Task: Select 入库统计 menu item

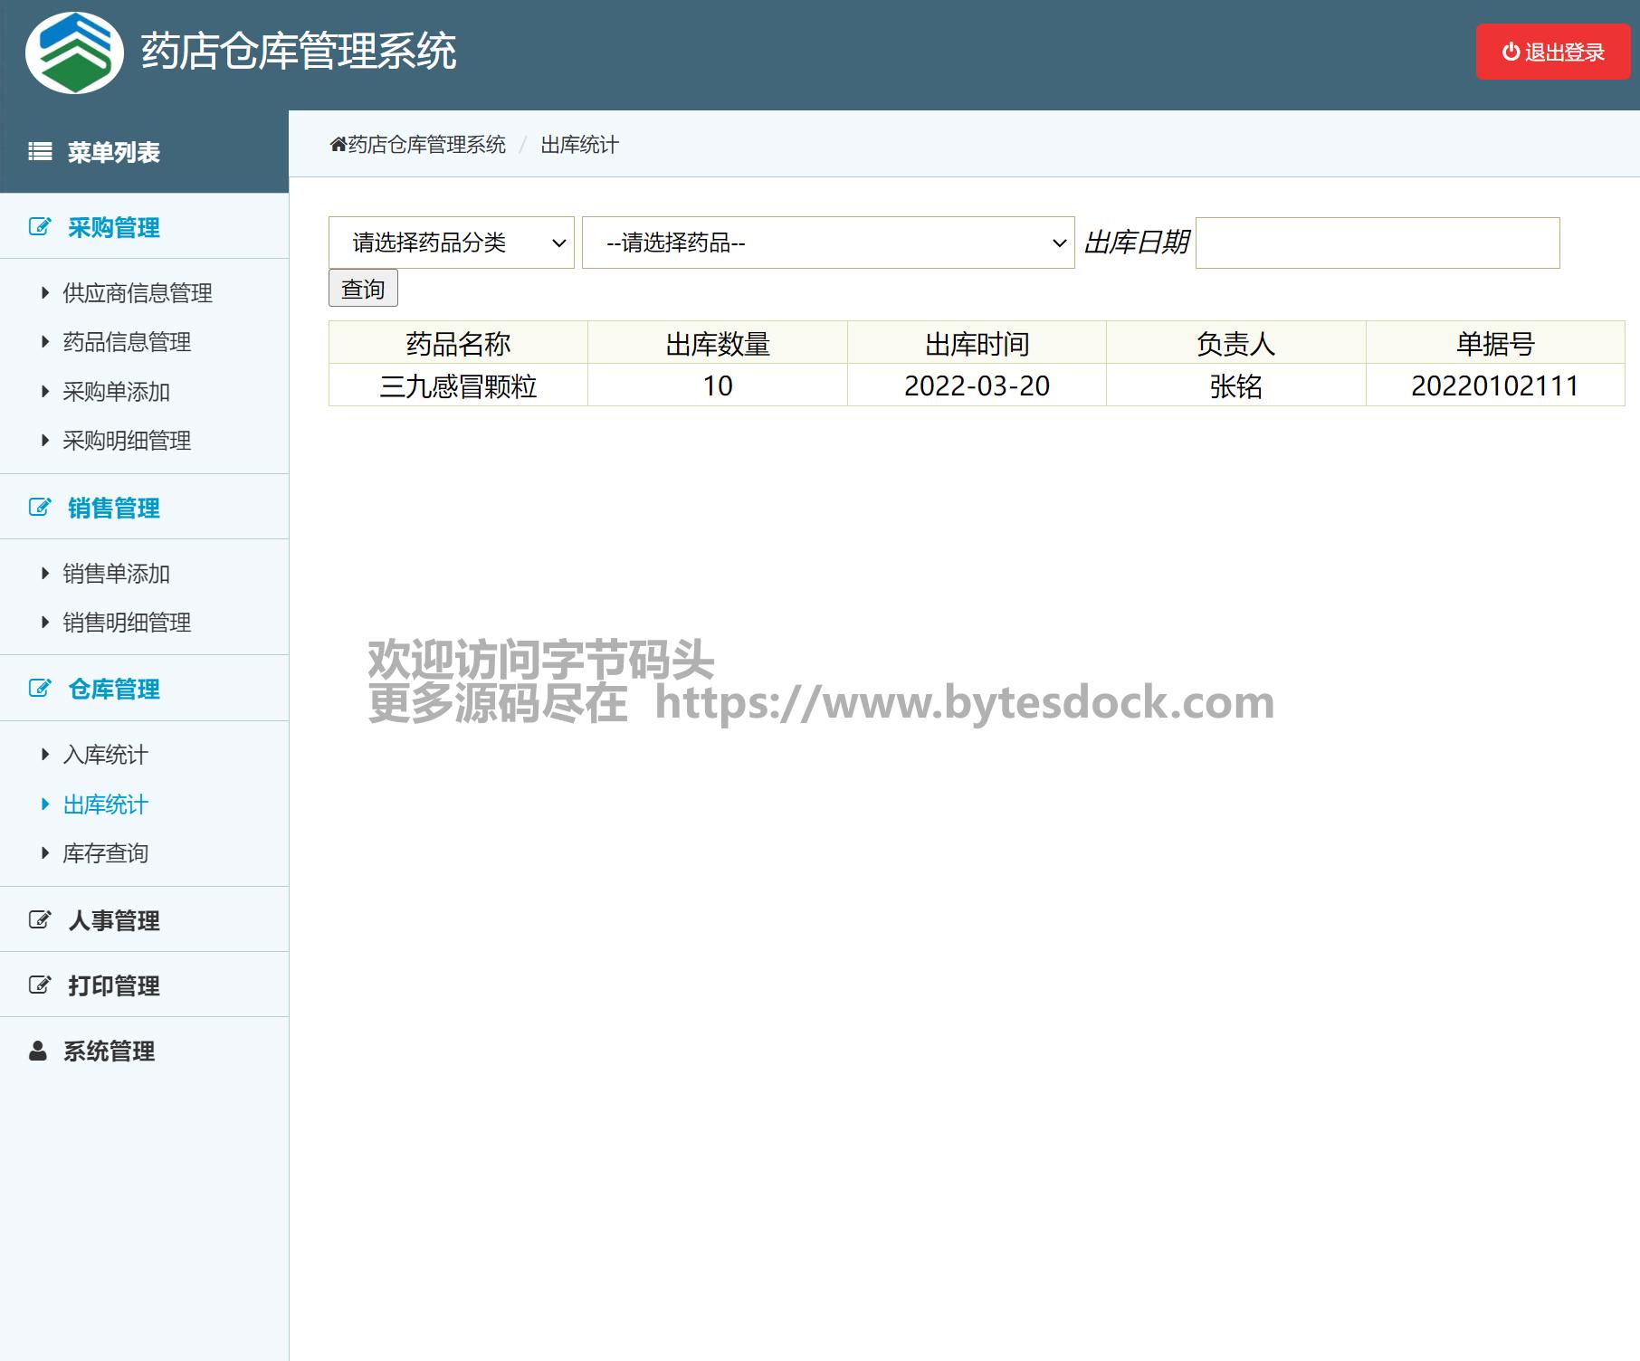Action: click(x=105, y=755)
